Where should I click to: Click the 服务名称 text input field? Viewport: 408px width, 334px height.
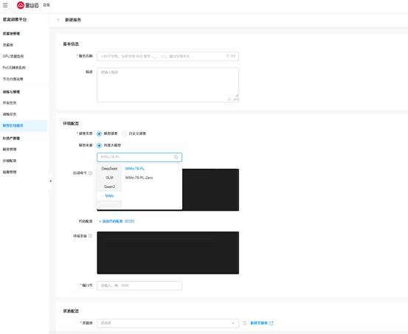coord(167,56)
